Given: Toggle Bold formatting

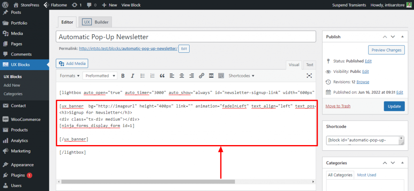Looking at the screenshot, I should point(123,76).
